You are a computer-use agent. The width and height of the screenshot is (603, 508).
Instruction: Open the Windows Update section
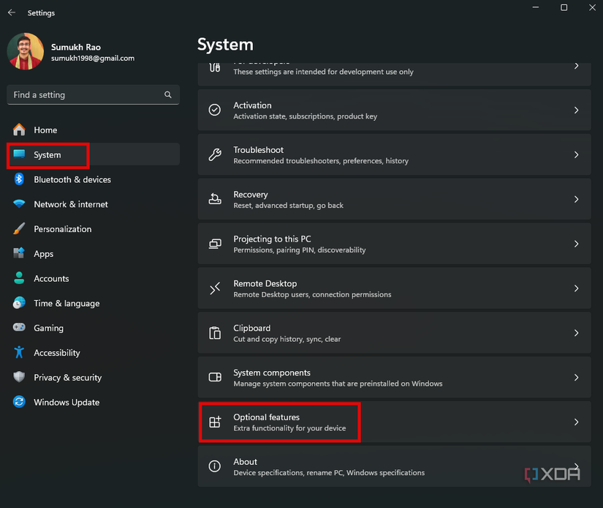pos(93,402)
